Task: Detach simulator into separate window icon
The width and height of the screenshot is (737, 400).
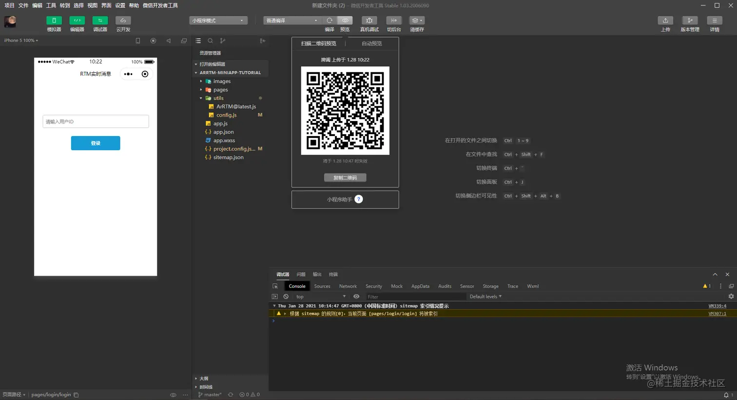Action: 184,41
